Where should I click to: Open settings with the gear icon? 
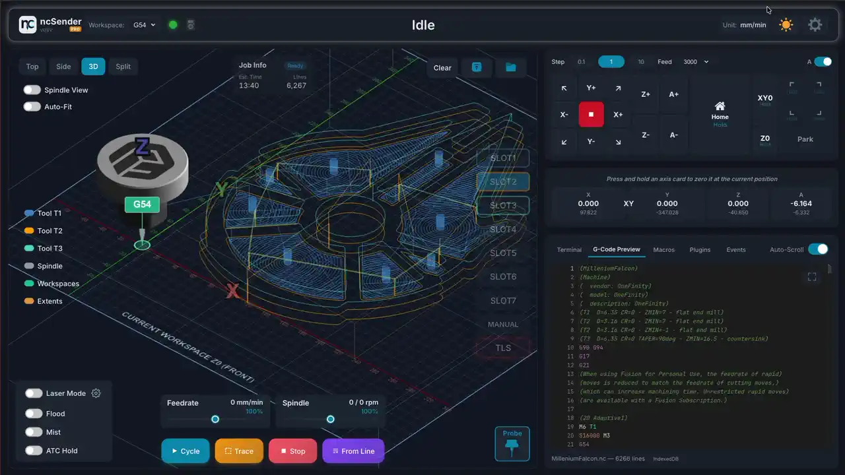pos(815,25)
